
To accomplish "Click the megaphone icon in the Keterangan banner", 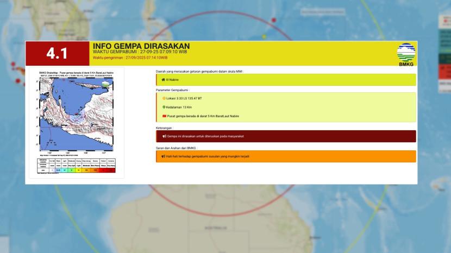I will point(164,136).
